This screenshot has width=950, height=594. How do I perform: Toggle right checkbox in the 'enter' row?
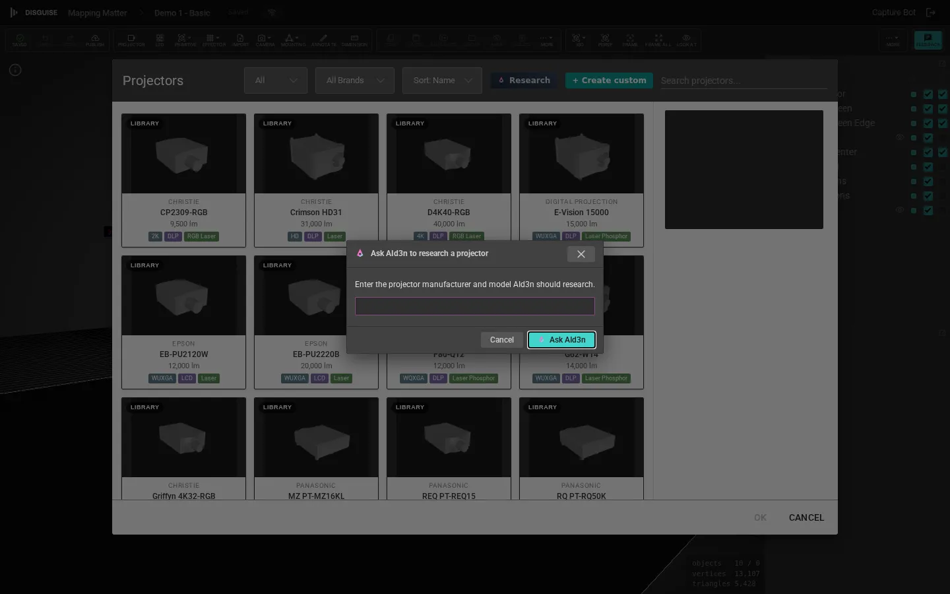point(943,152)
